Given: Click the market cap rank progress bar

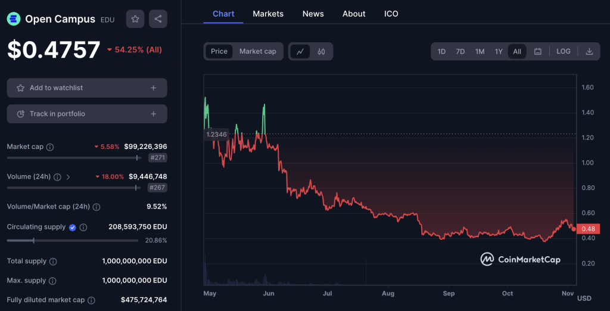Looking at the screenshot, I should [73, 158].
